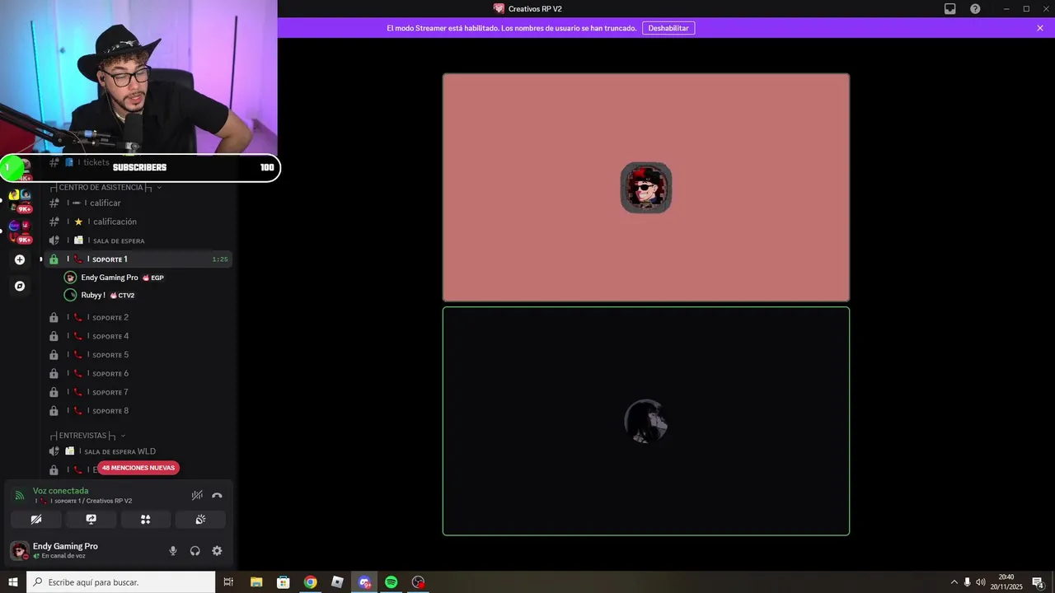Image resolution: width=1055 pixels, height=593 pixels.
Task: Open the server folder with yellow icons
Action: (20, 199)
